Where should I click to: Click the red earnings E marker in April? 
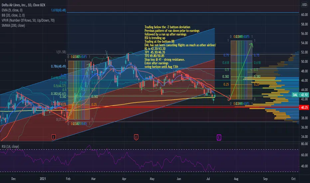coord(136,137)
